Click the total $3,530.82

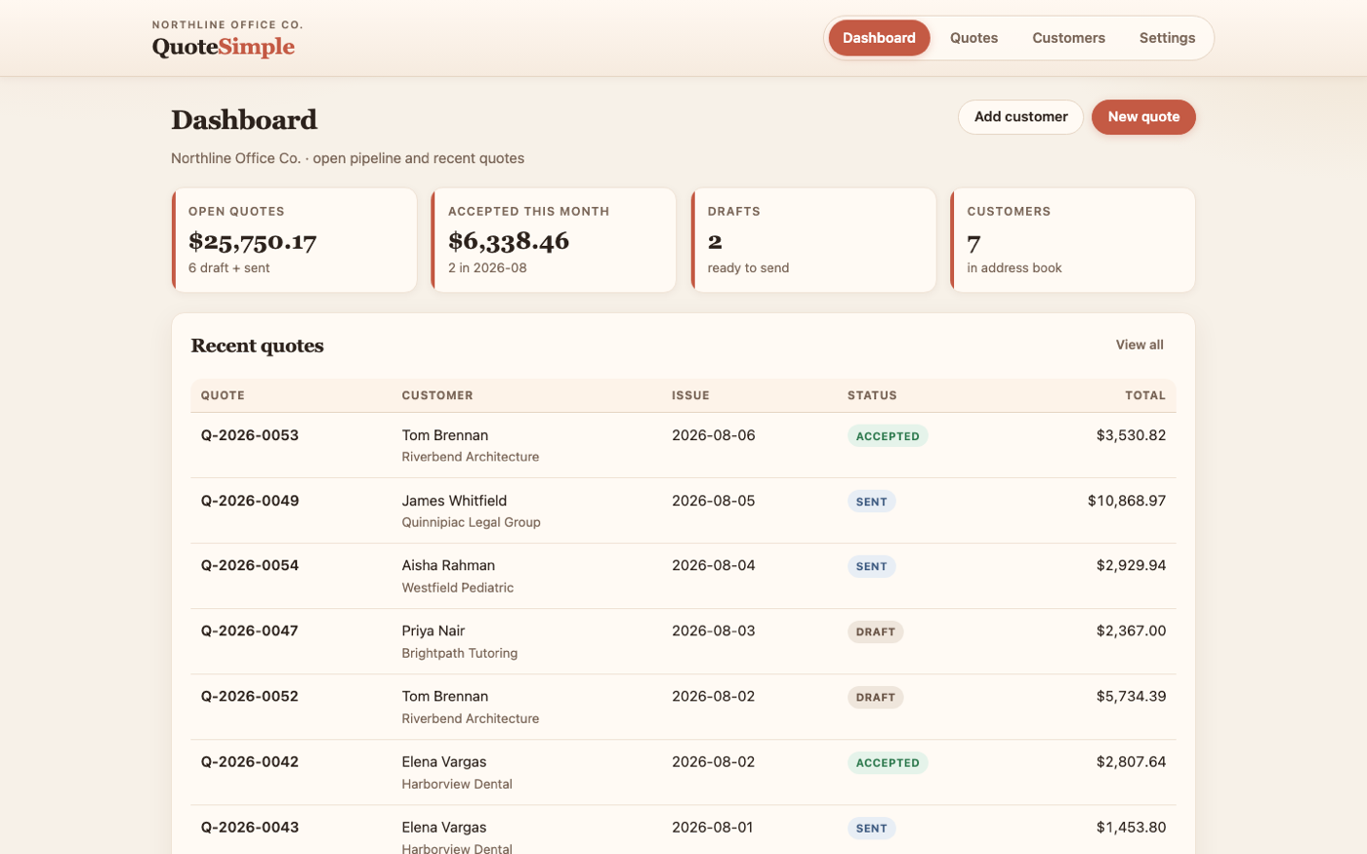pyautogui.click(x=1131, y=435)
